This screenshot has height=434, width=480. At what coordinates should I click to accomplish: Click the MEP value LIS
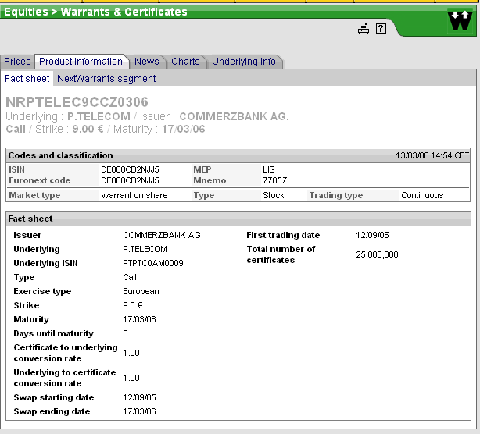[x=269, y=169]
